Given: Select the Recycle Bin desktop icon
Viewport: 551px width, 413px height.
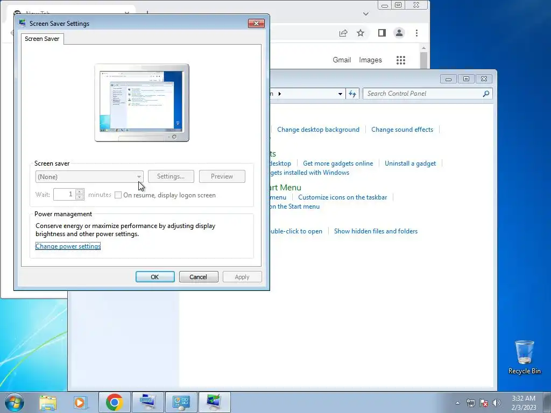Looking at the screenshot, I should coord(524,357).
